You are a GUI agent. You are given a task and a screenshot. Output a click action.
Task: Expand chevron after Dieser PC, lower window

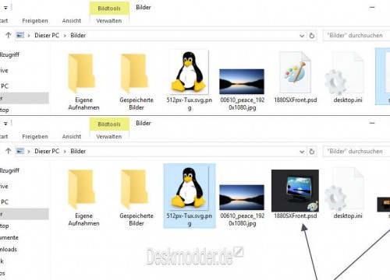65,152
